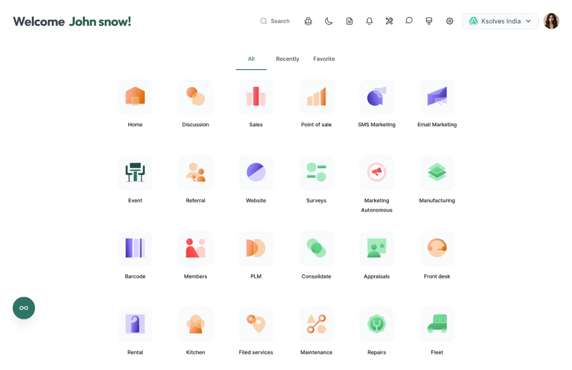Launch the Front desk app

tap(437, 248)
